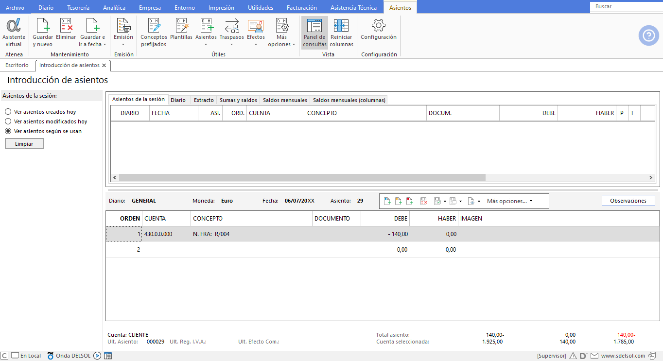Open the Archivo menu
Viewport: 663px width, 361px height.
[15, 8]
